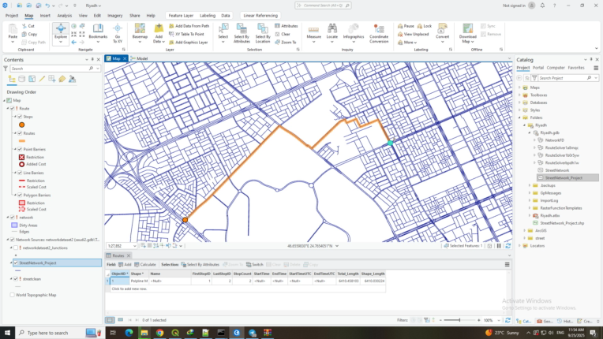Switch Contents to List By Drawing Order
The width and height of the screenshot is (603, 339).
click(x=12, y=79)
